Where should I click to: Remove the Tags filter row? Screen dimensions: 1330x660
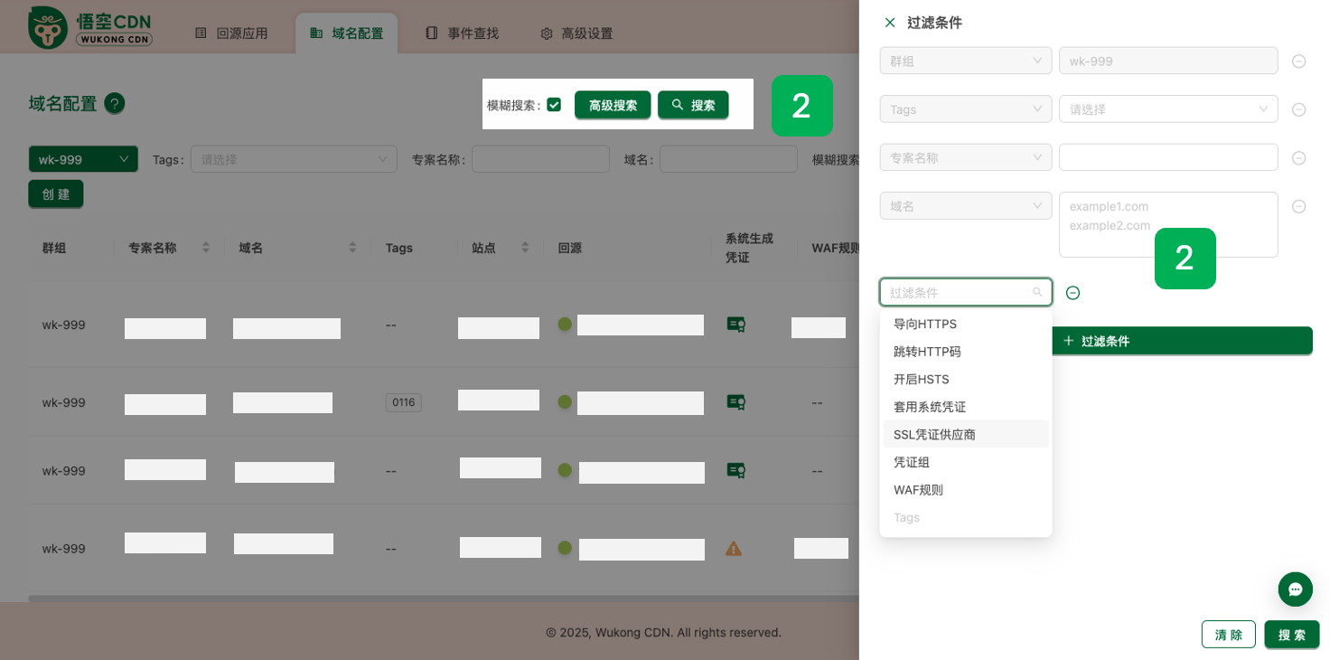[x=1298, y=109]
